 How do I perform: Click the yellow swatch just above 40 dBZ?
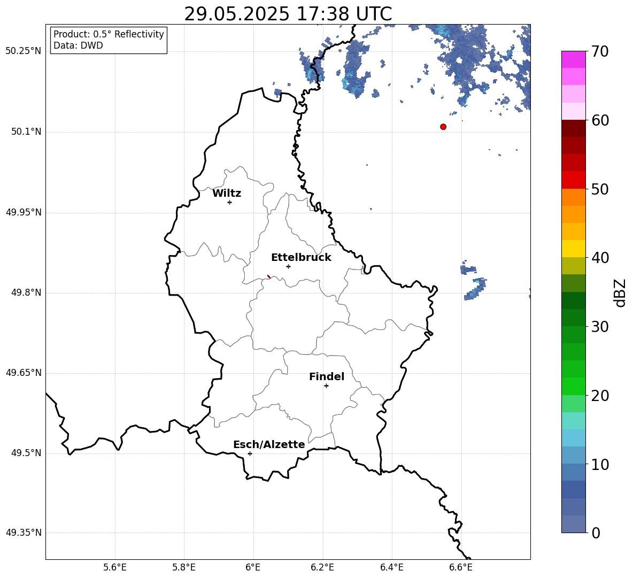point(574,249)
